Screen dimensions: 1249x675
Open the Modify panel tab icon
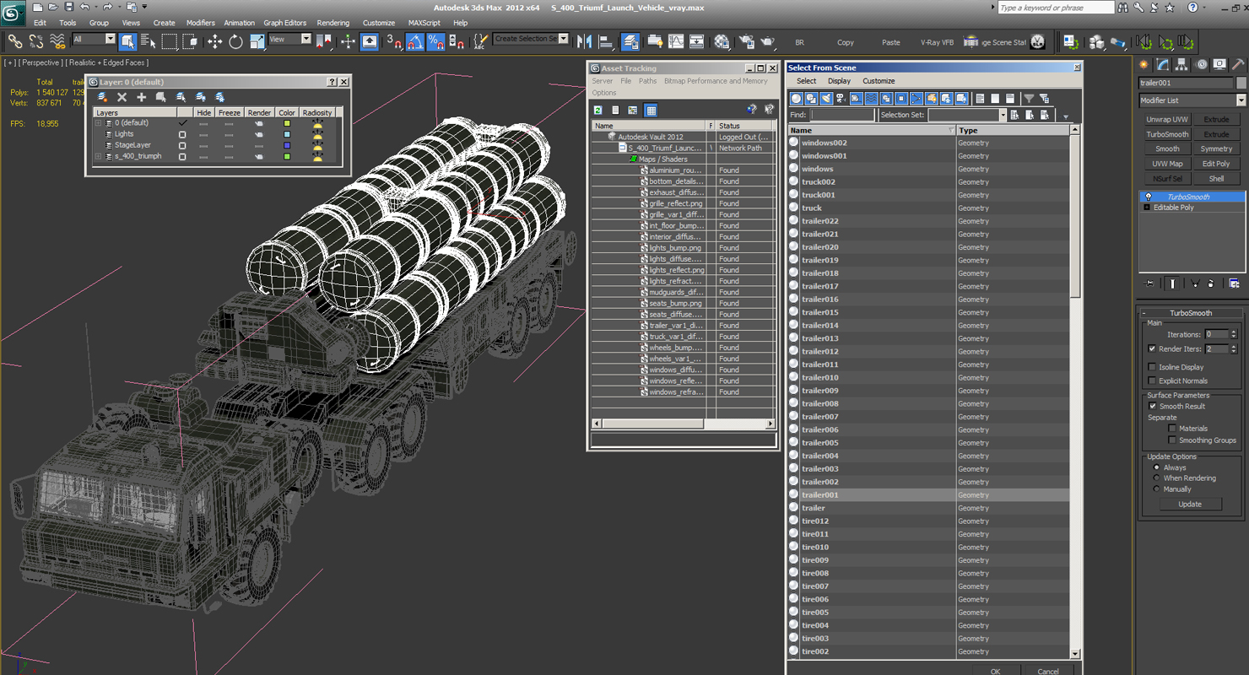[x=1163, y=65]
